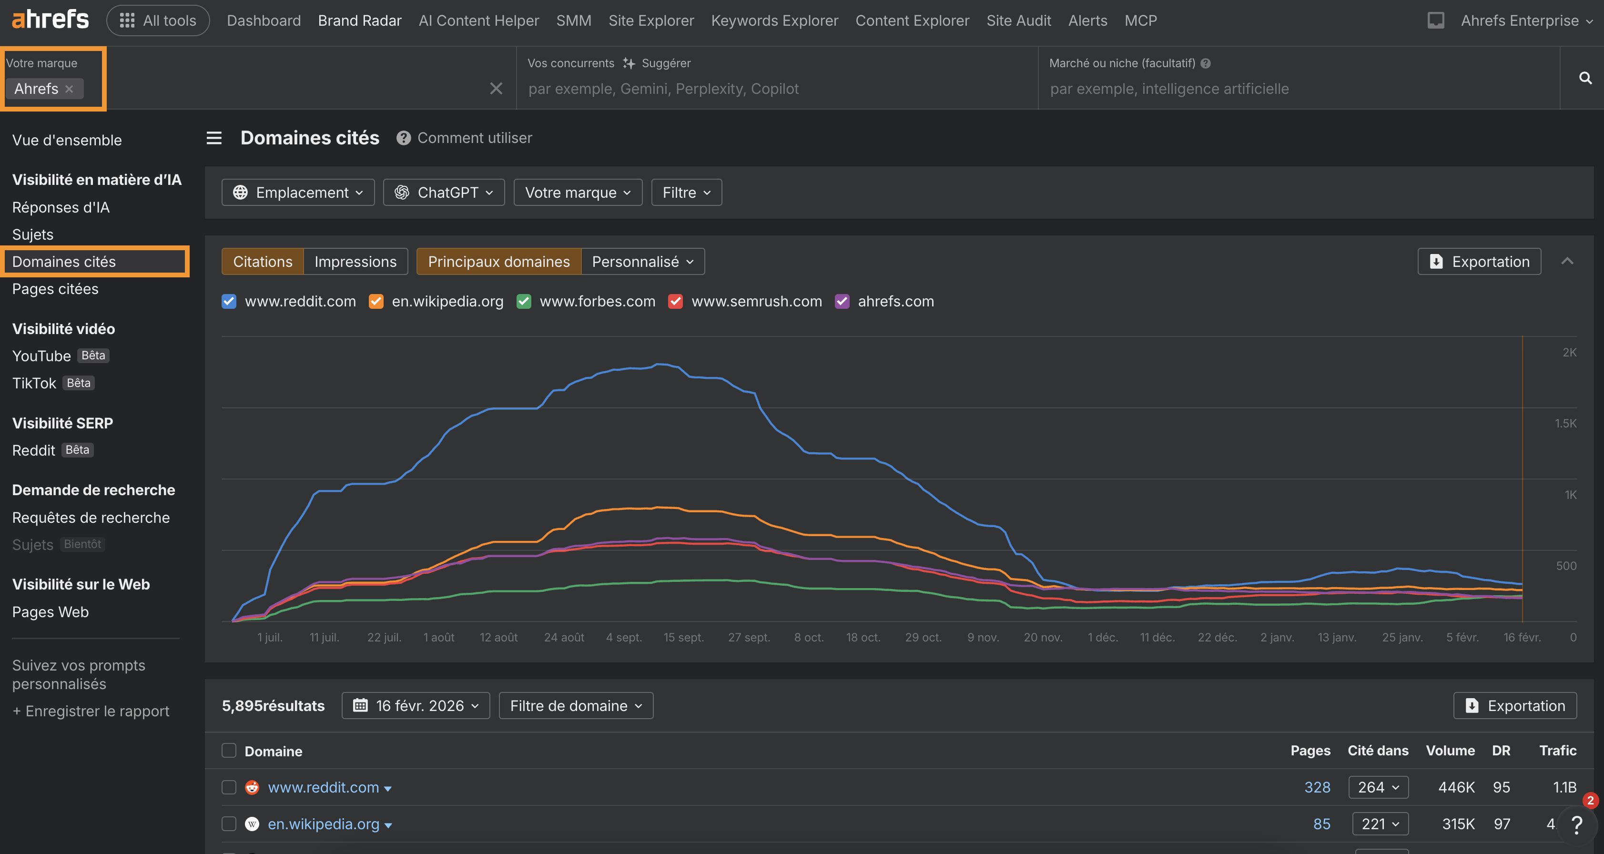Open the ChatGPT model dropdown
Screen dimensions: 1604x854
[x=443, y=193]
